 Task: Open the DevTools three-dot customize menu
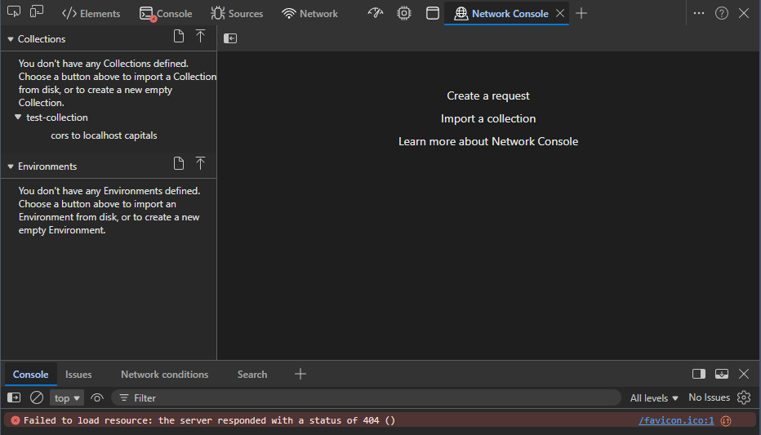pos(699,13)
